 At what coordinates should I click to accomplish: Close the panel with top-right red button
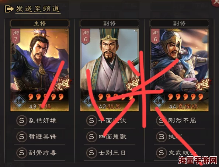tap(215, 3)
